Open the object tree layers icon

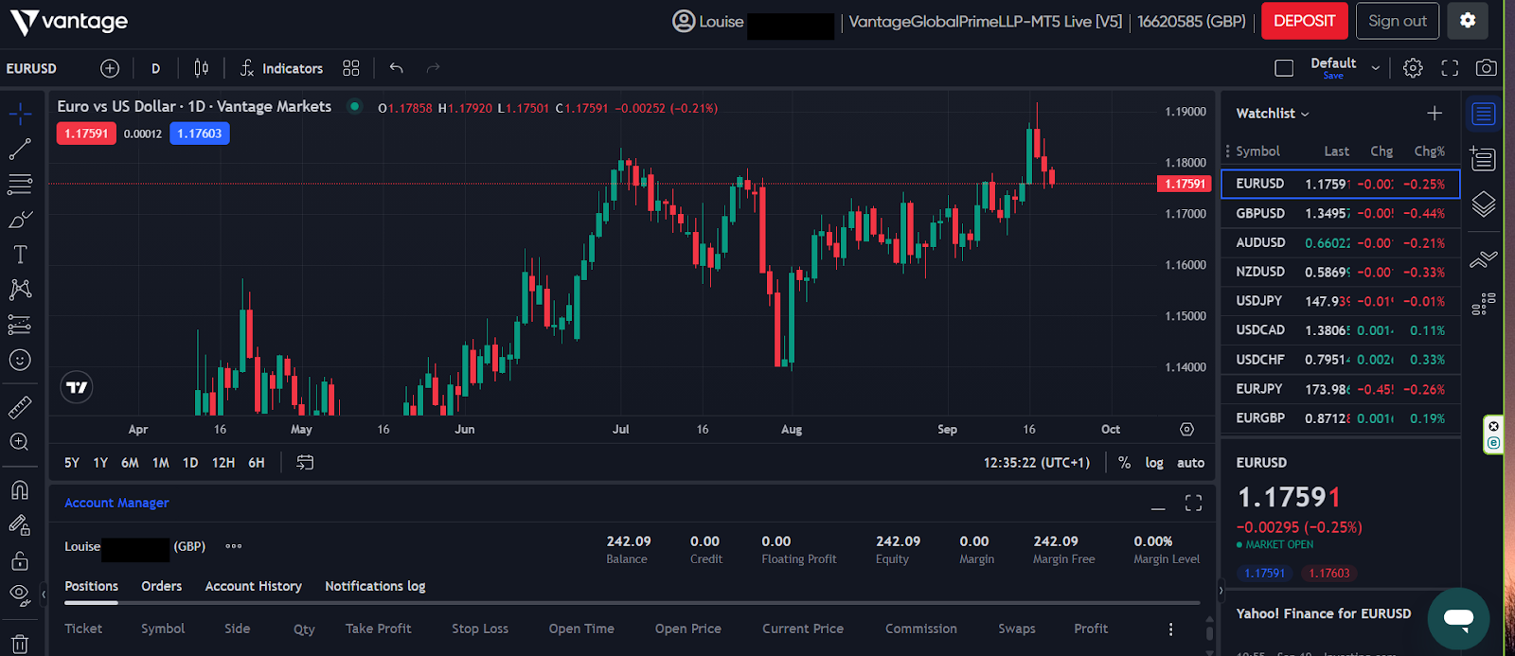(1484, 204)
